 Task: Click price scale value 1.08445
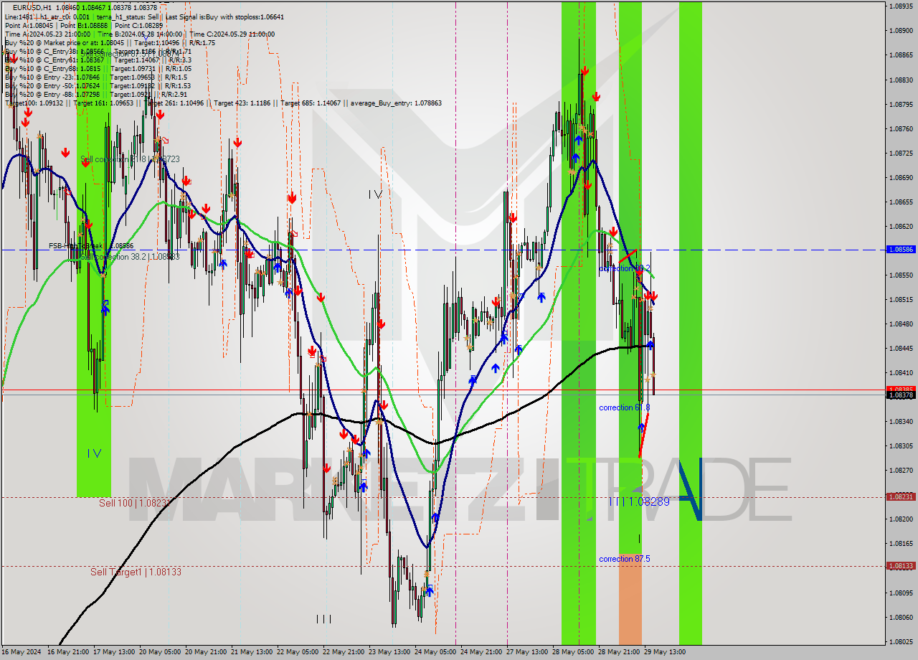click(901, 349)
